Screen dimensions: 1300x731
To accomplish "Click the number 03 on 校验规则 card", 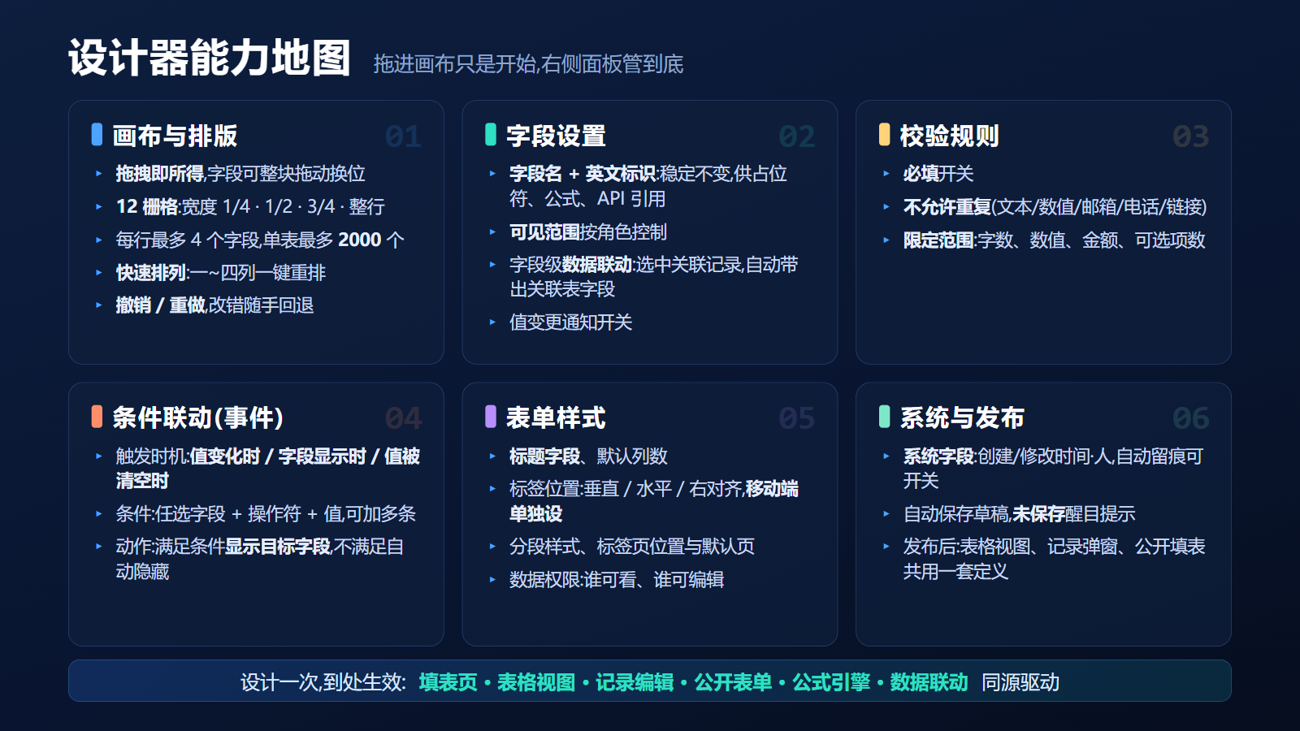I will coord(1191,136).
